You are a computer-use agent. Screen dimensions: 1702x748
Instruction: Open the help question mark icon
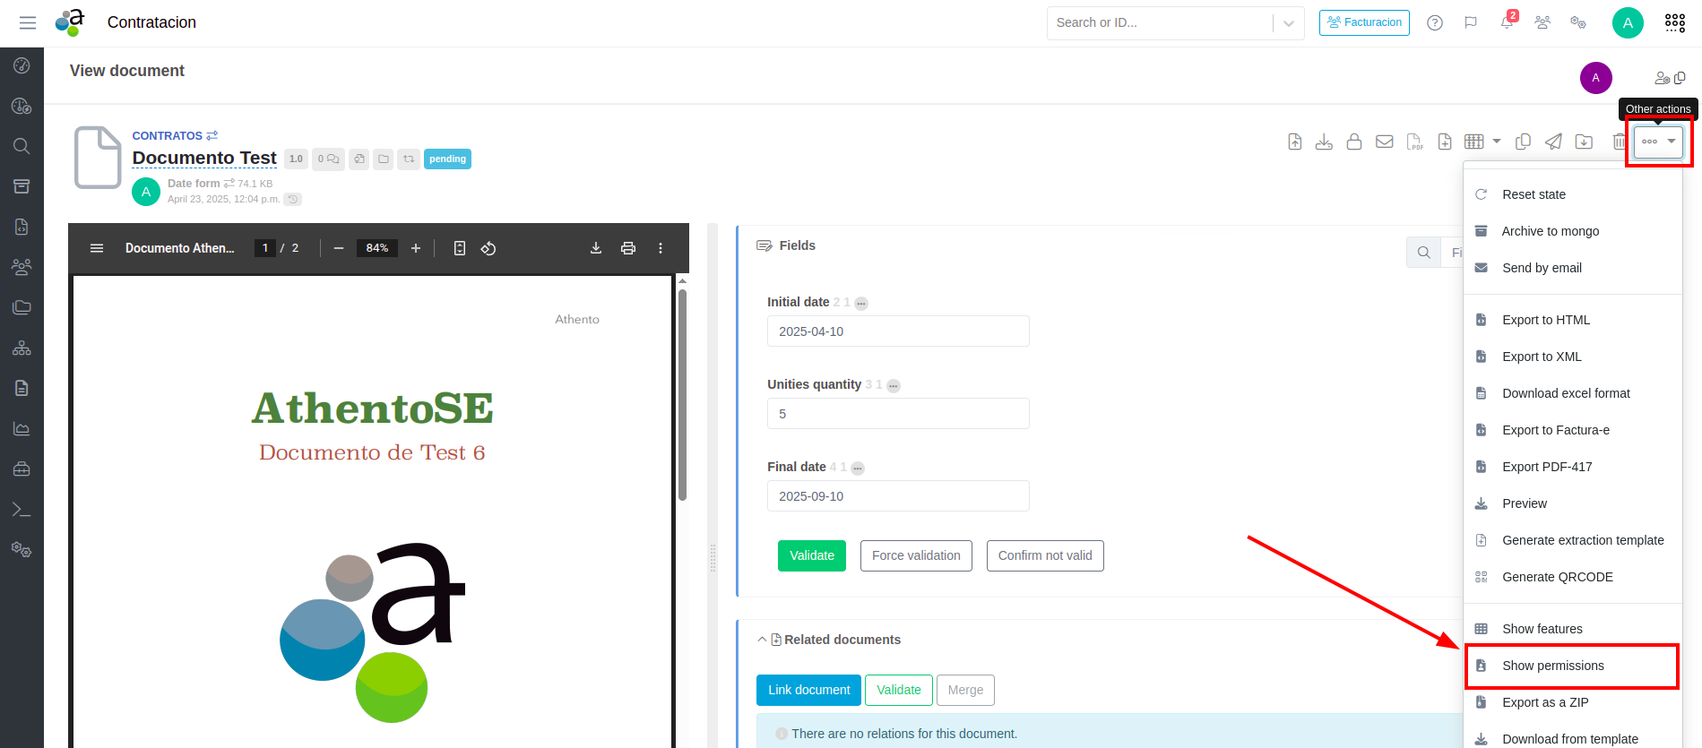1435,23
